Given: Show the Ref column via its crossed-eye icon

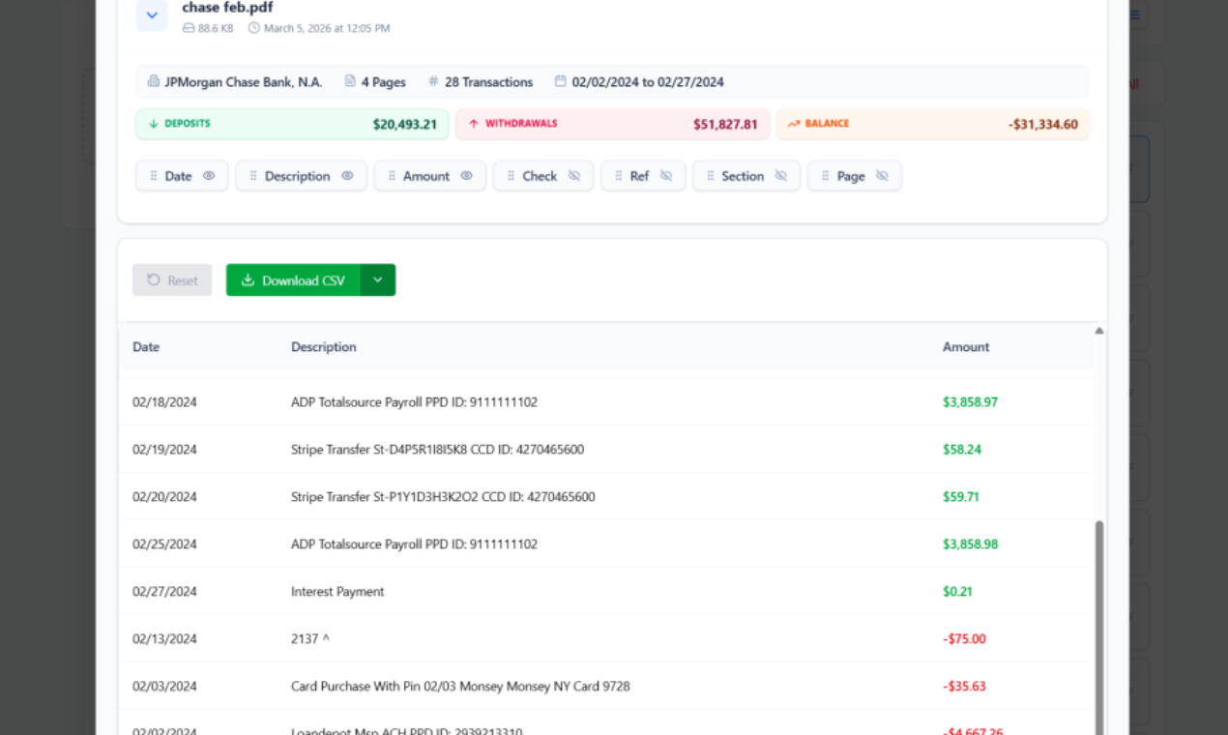Looking at the screenshot, I should tap(665, 176).
